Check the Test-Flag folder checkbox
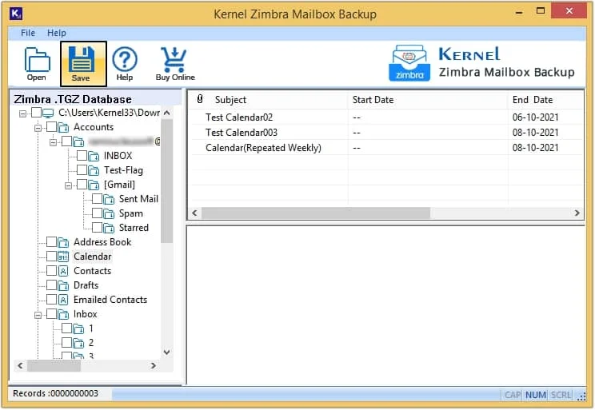The height and width of the screenshot is (410, 595). click(82, 170)
